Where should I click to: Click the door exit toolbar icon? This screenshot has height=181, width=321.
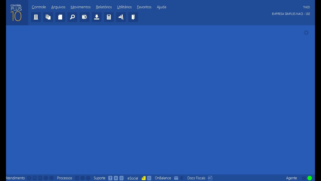click(133, 17)
